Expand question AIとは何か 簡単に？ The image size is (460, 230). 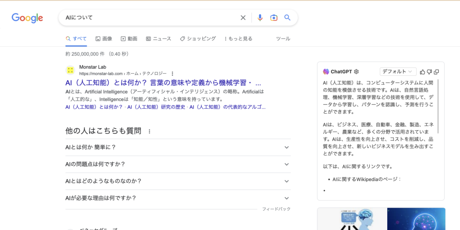click(178, 147)
